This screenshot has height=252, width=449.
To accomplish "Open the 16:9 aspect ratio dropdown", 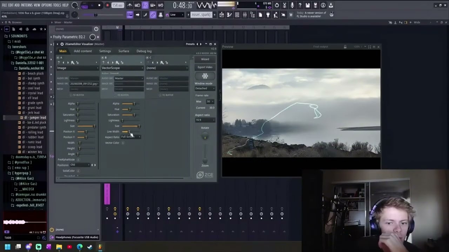I will pyautogui.click(x=205, y=120).
